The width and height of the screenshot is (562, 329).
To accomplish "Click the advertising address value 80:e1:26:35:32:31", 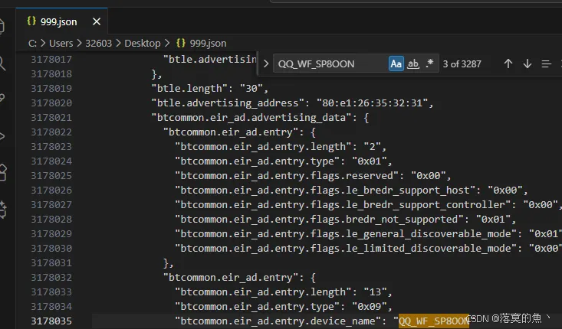I will pos(373,103).
